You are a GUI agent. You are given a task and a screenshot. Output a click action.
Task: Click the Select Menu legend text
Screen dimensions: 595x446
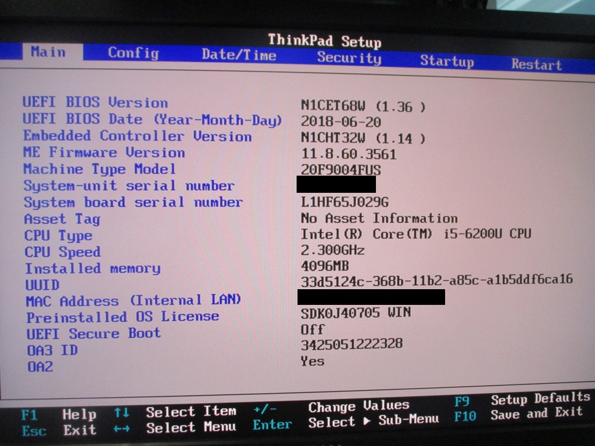(x=191, y=428)
